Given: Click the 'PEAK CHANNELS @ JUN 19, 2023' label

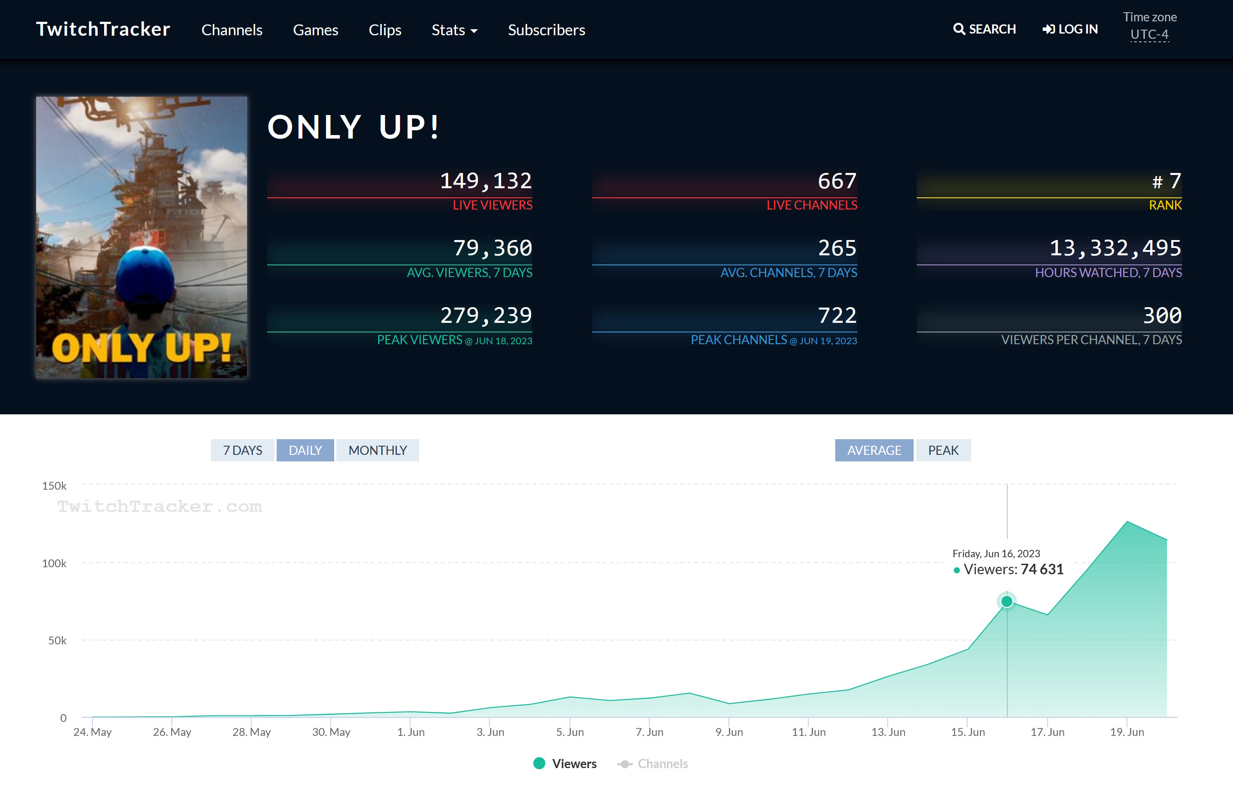Looking at the screenshot, I should click(774, 340).
